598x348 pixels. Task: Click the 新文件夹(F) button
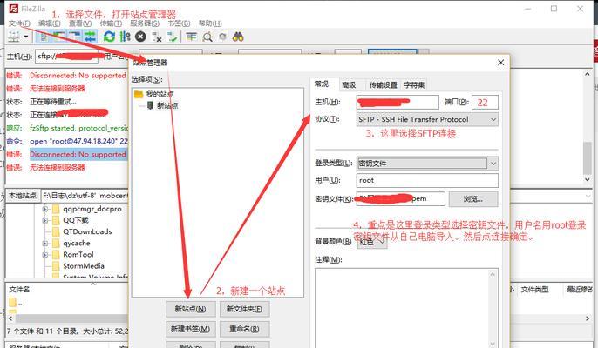click(x=244, y=309)
